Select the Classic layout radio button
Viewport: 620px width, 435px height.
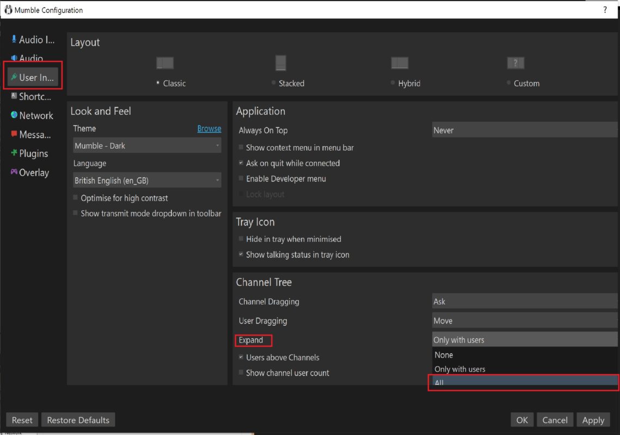(x=158, y=83)
